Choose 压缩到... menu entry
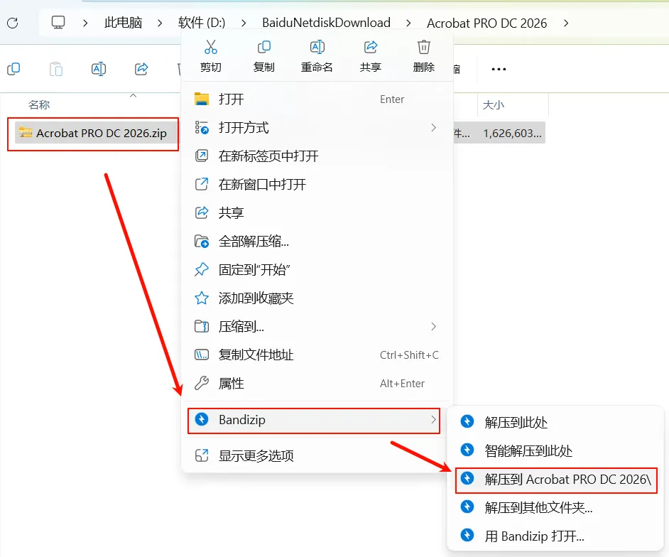Image resolution: width=669 pixels, height=557 pixels. pyautogui.click(x=317, y=327)
